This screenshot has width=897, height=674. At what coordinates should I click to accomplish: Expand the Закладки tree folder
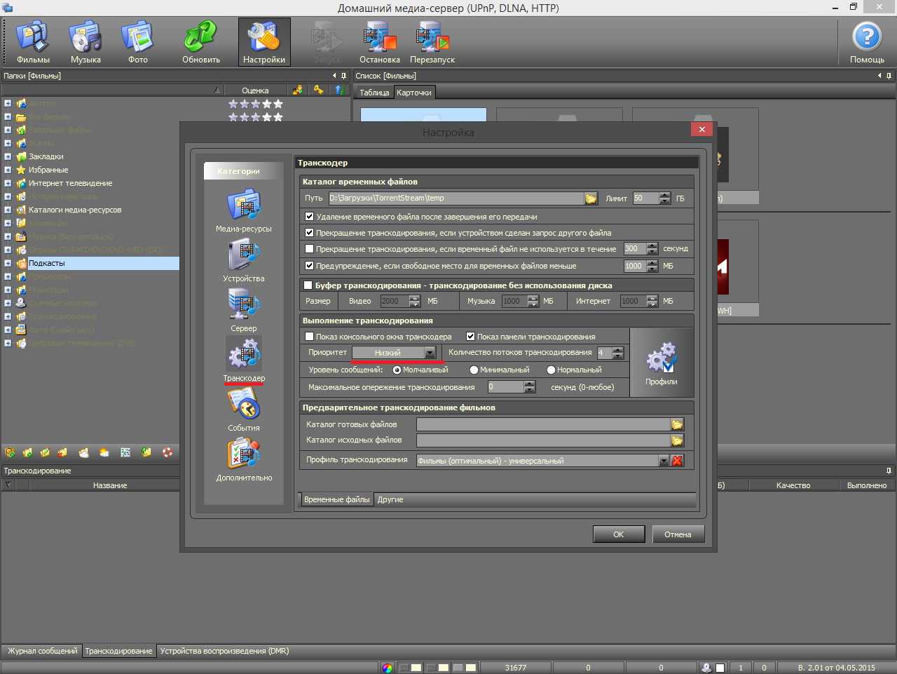8,156
